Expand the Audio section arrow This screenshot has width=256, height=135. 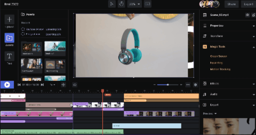pos(254,94)
